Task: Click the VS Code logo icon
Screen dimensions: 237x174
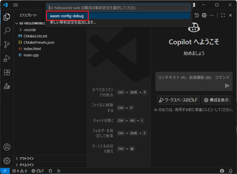Action: [x=5, y=5]
